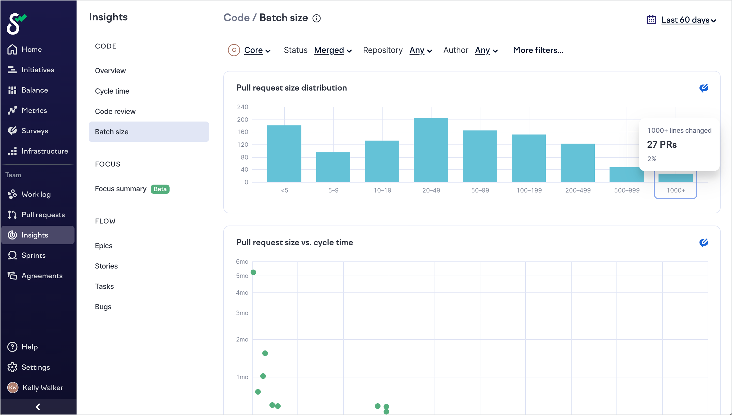Click the Swarmia logo icon

pos(16,24)
